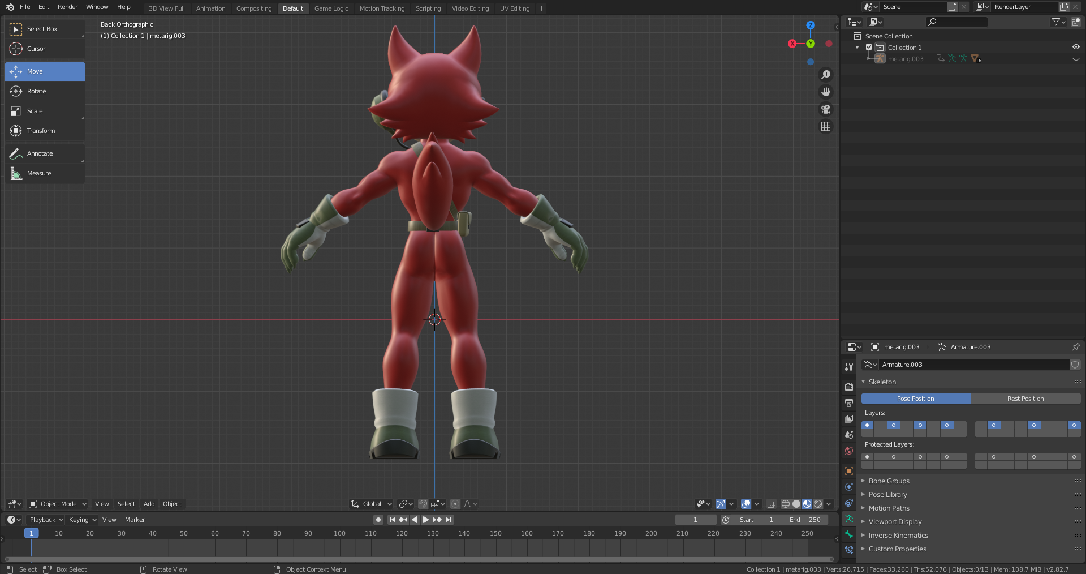Click viewport Select menu button
The height and width of the screenshot is (574, 1086).
(x=126, y=504)
